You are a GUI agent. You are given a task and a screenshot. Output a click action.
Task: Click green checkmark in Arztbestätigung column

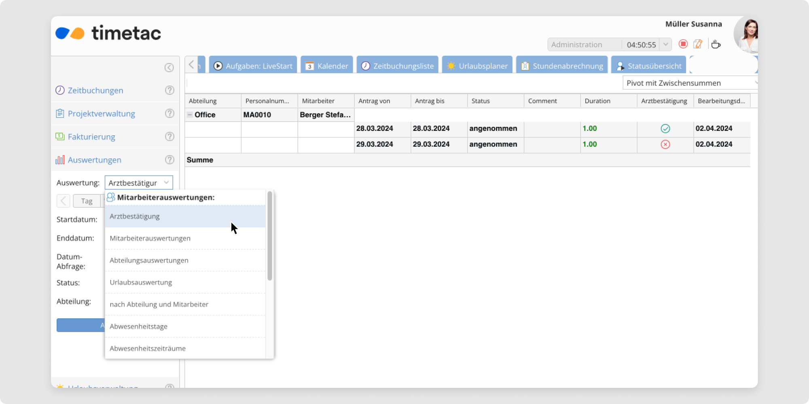[x=665, y=128]
